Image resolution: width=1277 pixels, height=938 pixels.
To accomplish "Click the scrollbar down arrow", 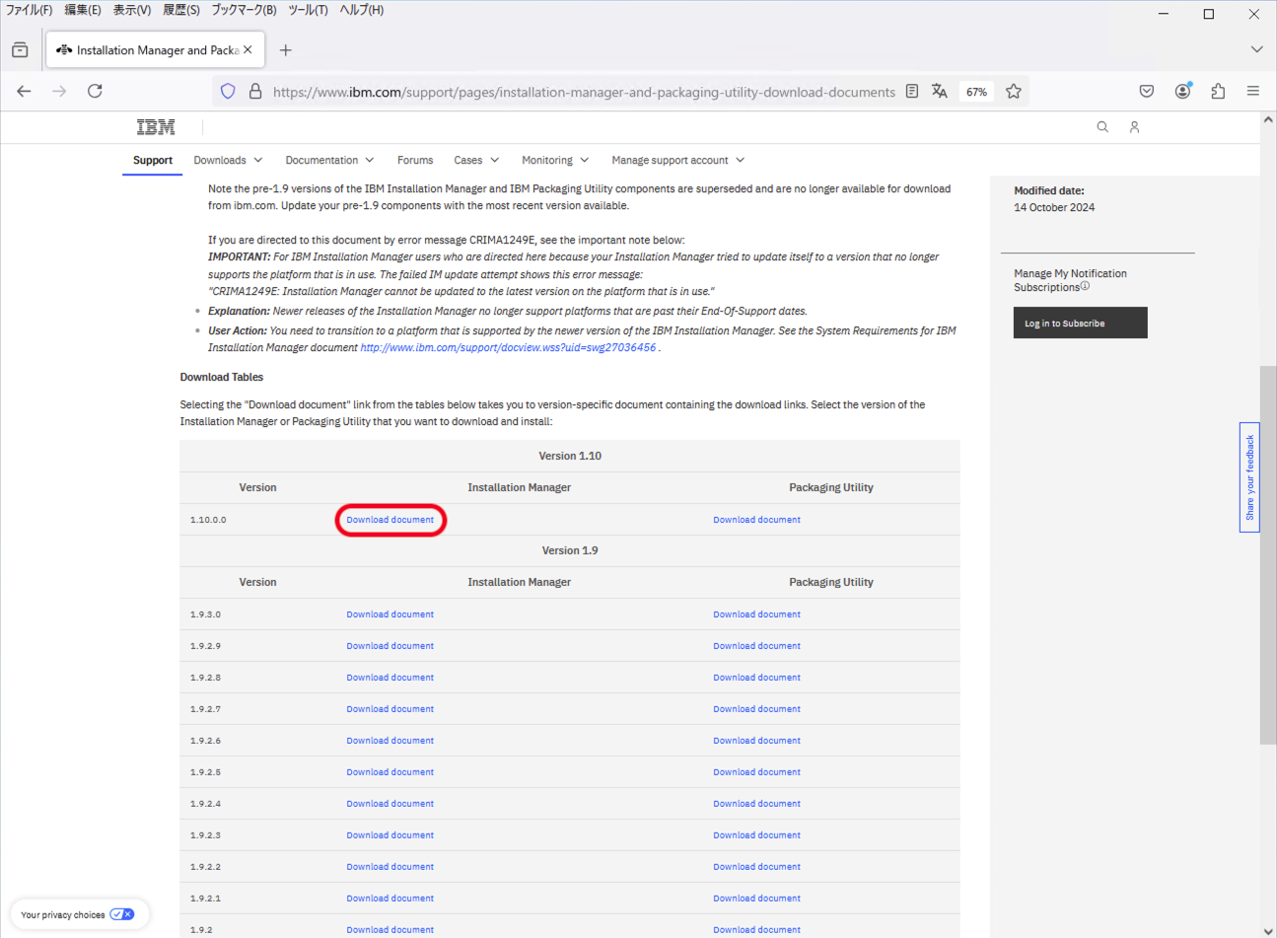I will coord(1268,930).
